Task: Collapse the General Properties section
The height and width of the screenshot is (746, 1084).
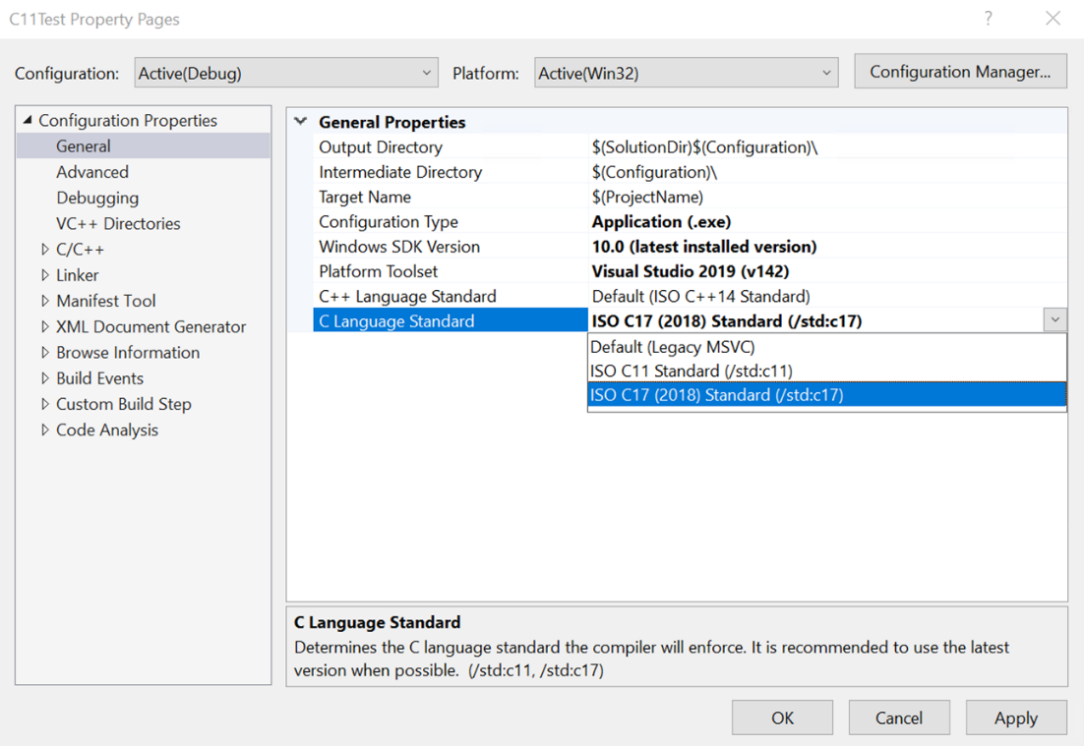Action: 300,121
